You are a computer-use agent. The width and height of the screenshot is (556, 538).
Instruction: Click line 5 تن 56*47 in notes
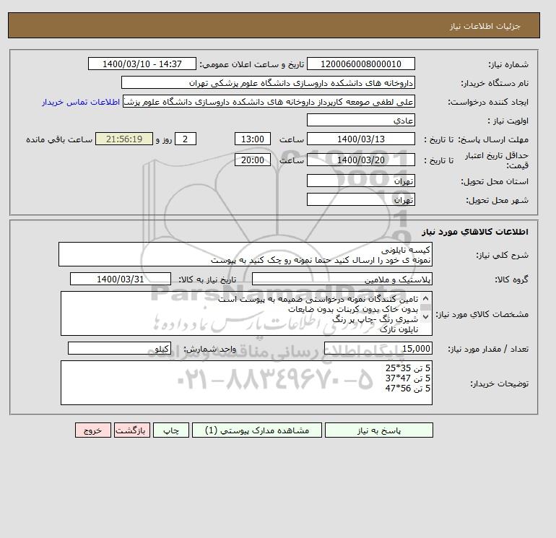(x=408, y=389)
